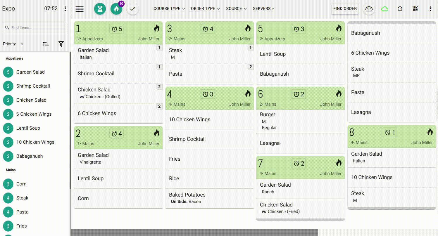
Task: Click the FIND ORDER button
Action: 345,9
